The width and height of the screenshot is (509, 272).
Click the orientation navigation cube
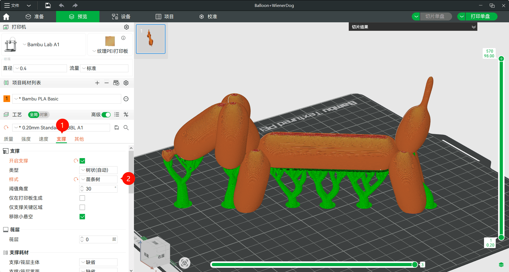click(x=155, y=252)
